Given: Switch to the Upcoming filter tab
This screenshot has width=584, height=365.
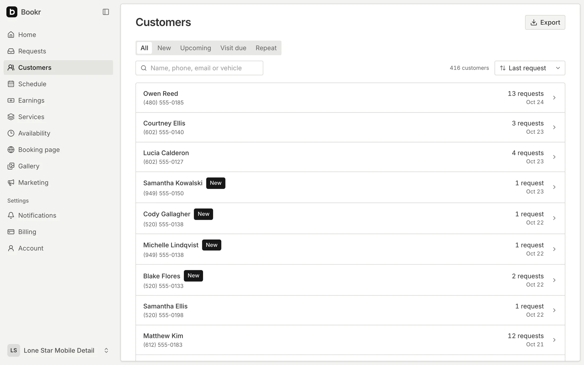Looking at the screenshot, I should pos(196,48).
